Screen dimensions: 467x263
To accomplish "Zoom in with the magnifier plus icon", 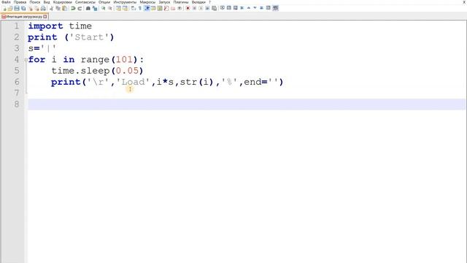I will point(104,8).
